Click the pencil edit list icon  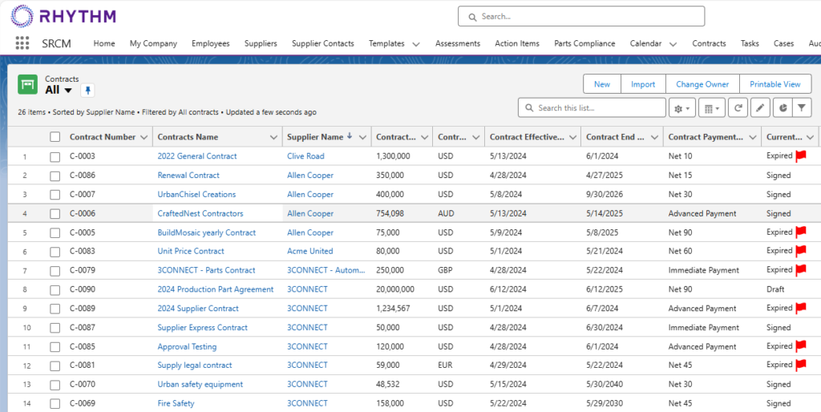click(x=760, y=108)
